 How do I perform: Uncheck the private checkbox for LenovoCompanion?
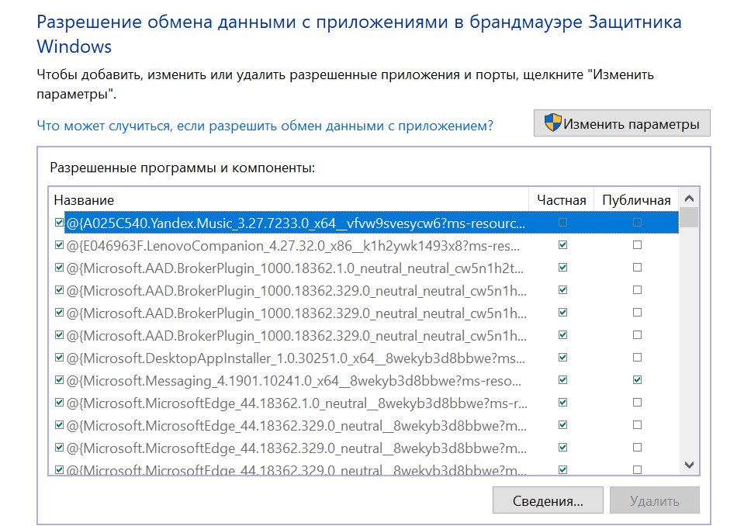(562, 244)
